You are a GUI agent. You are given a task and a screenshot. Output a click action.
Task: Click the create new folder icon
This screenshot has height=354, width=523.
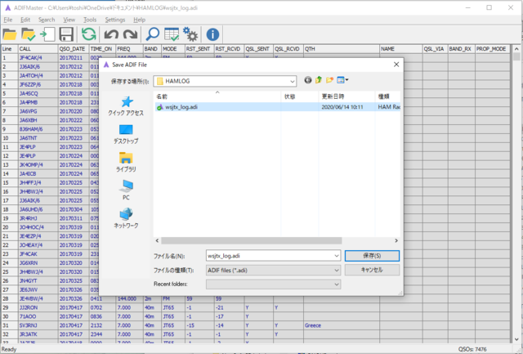tap(329, 80)
